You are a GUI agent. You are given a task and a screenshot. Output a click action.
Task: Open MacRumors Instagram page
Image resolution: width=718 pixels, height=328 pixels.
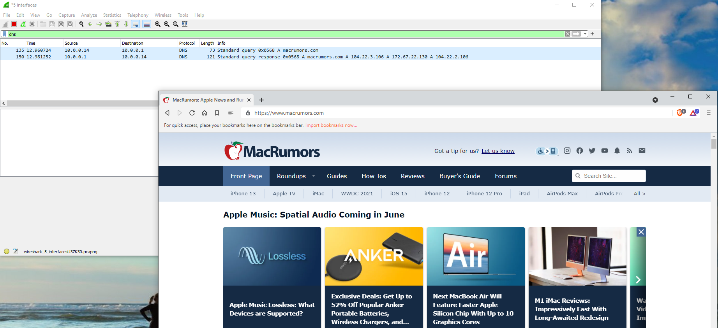click(567, 151)
